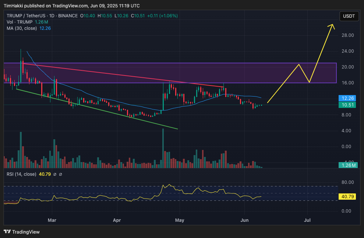Click the 1.26 M volume legend value
Screen dimensions: 364x238
click(x=42, y=22)
